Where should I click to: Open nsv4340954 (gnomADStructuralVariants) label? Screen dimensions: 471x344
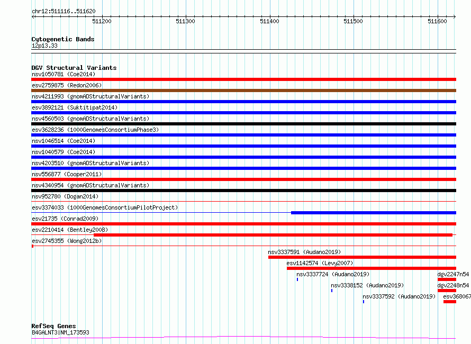pos(90,185)
